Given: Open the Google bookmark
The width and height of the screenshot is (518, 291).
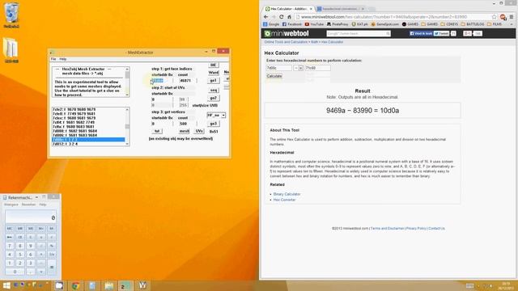Looking at the screenshot, I should 271,24.
